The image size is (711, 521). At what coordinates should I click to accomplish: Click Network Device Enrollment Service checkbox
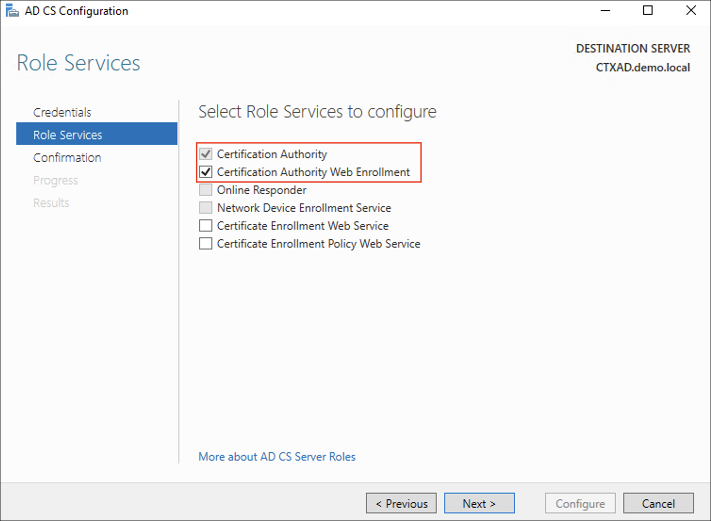(206, 208)
